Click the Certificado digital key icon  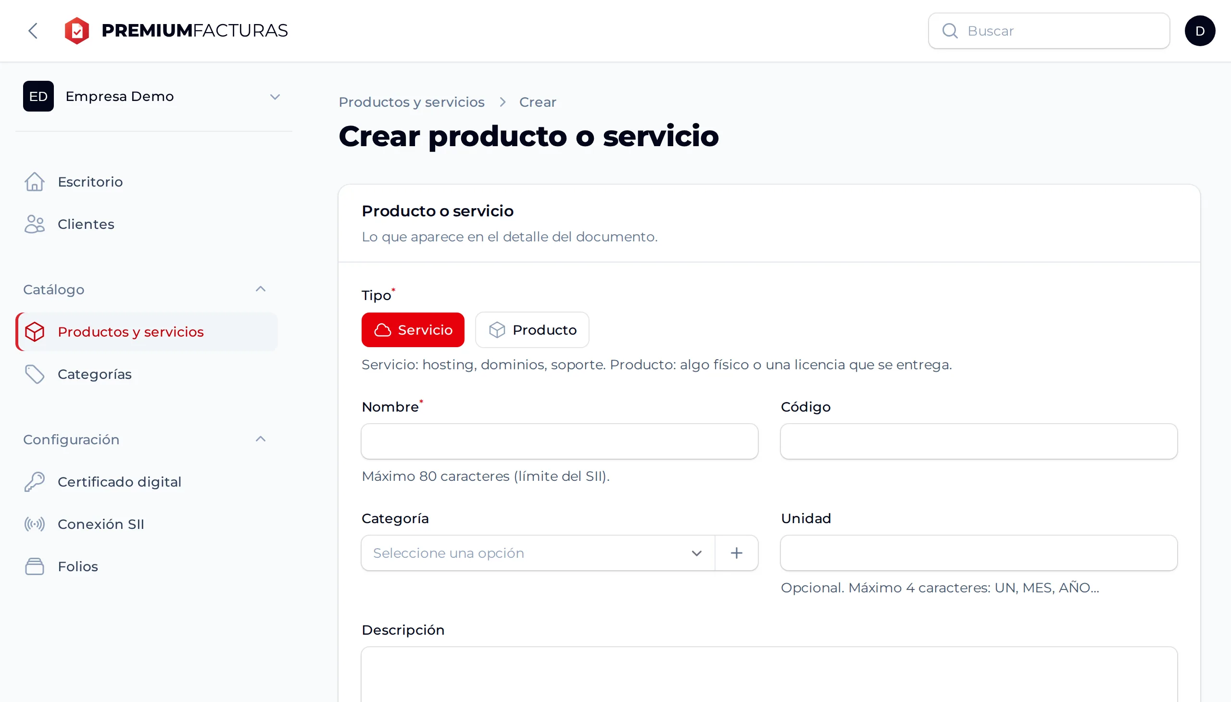coord(34,482)
